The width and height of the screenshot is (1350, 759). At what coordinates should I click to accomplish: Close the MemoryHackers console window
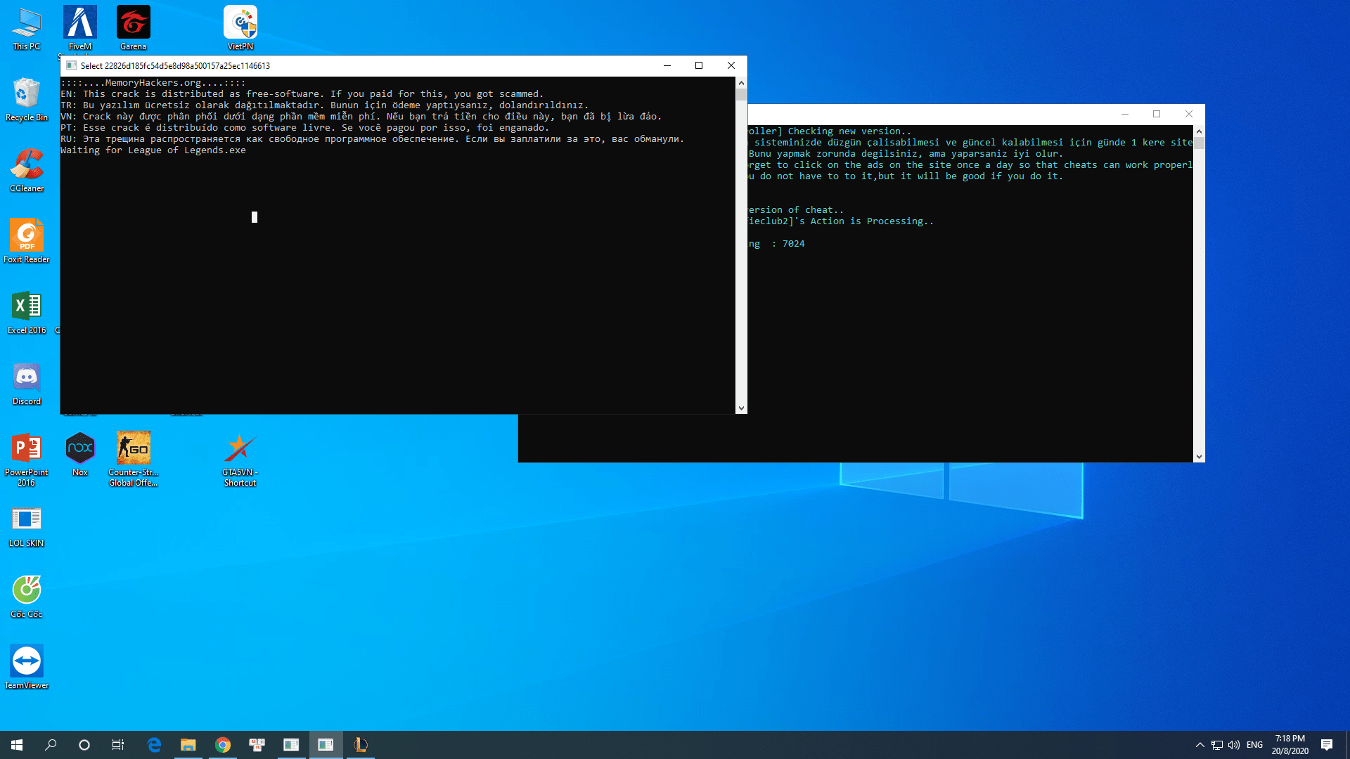point(731,65)
